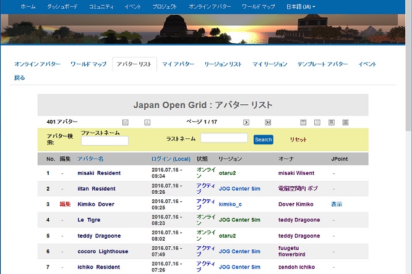Open the 日本語 (JA) language dropdown
Image resolution: width=412 pixels, height=274 pixels.
coord(301,7)
